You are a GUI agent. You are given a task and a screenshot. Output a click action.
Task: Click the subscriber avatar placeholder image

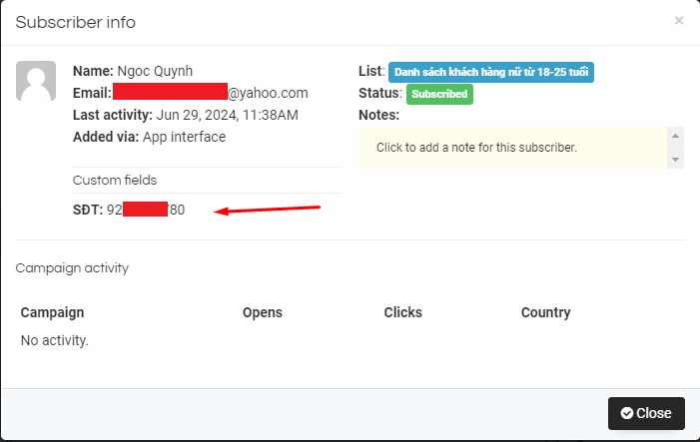pyautogui.click(x=36, y=81)
